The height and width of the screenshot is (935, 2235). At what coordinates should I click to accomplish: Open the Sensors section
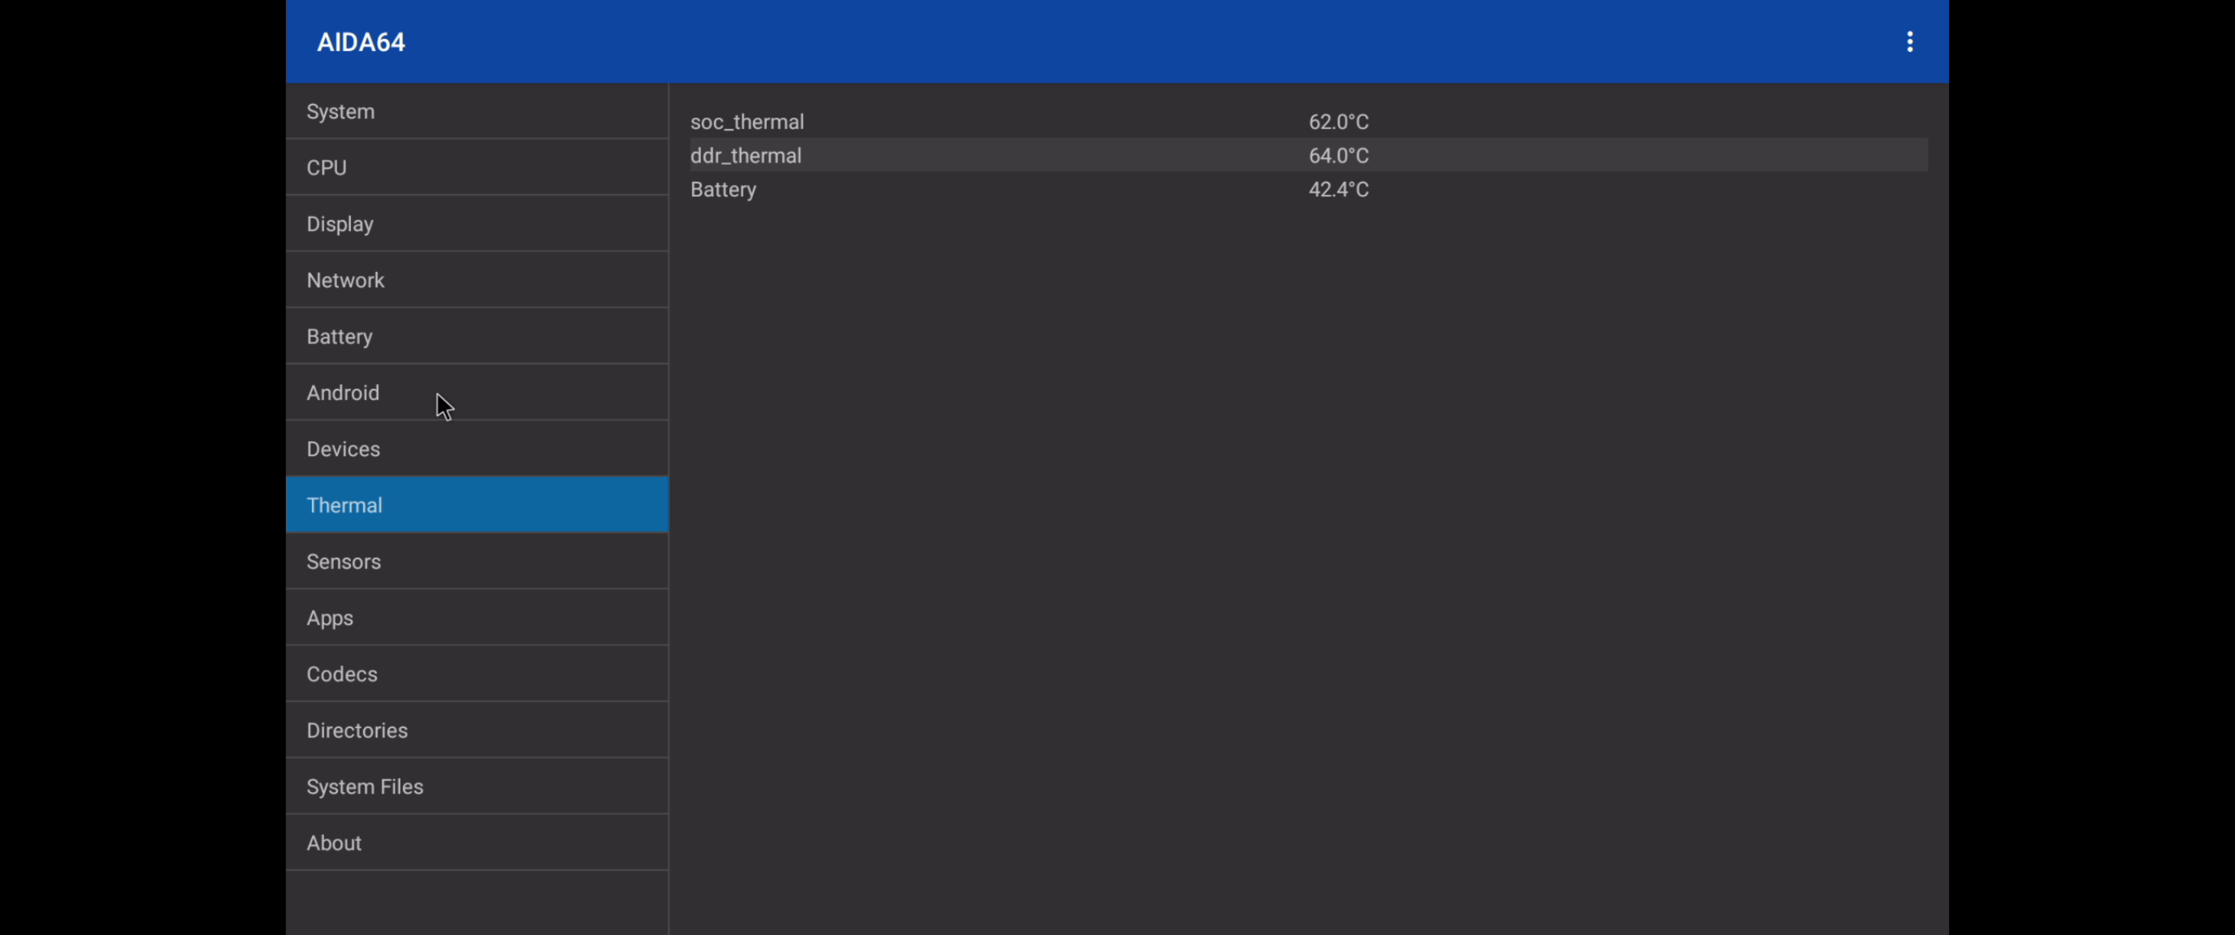476,561
